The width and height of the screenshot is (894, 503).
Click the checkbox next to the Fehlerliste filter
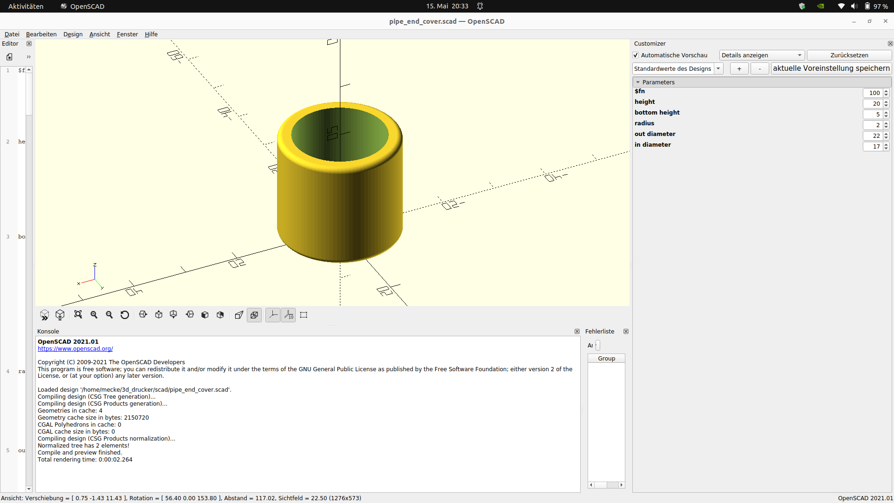coord(597,345)
